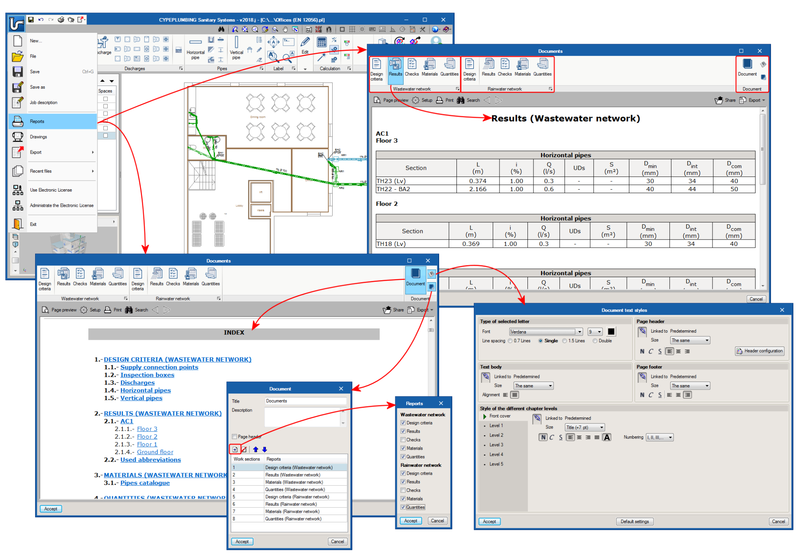Viewport: 808px width, 557px height.
Task: Click Header configuration button
Action: pyautogui.click(x=759, y=351)
